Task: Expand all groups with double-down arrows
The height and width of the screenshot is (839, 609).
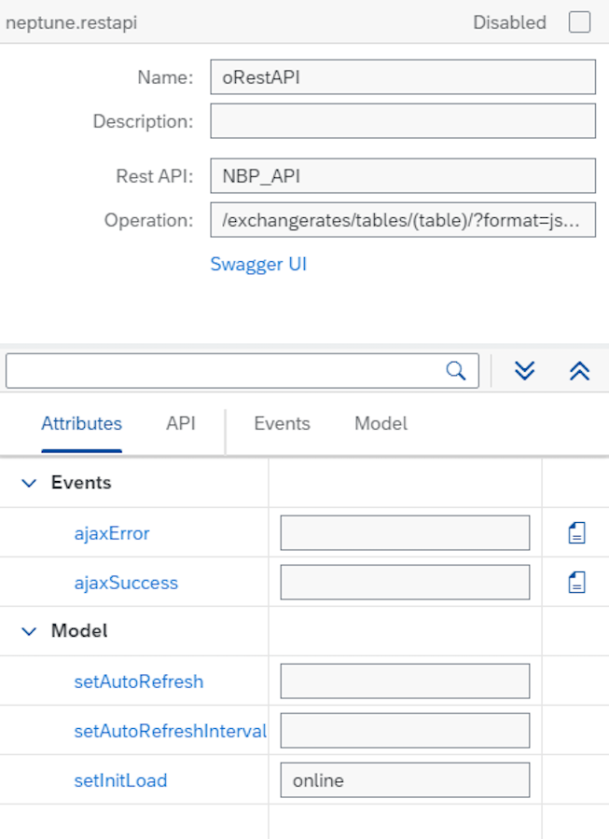Action: [524, 370]
